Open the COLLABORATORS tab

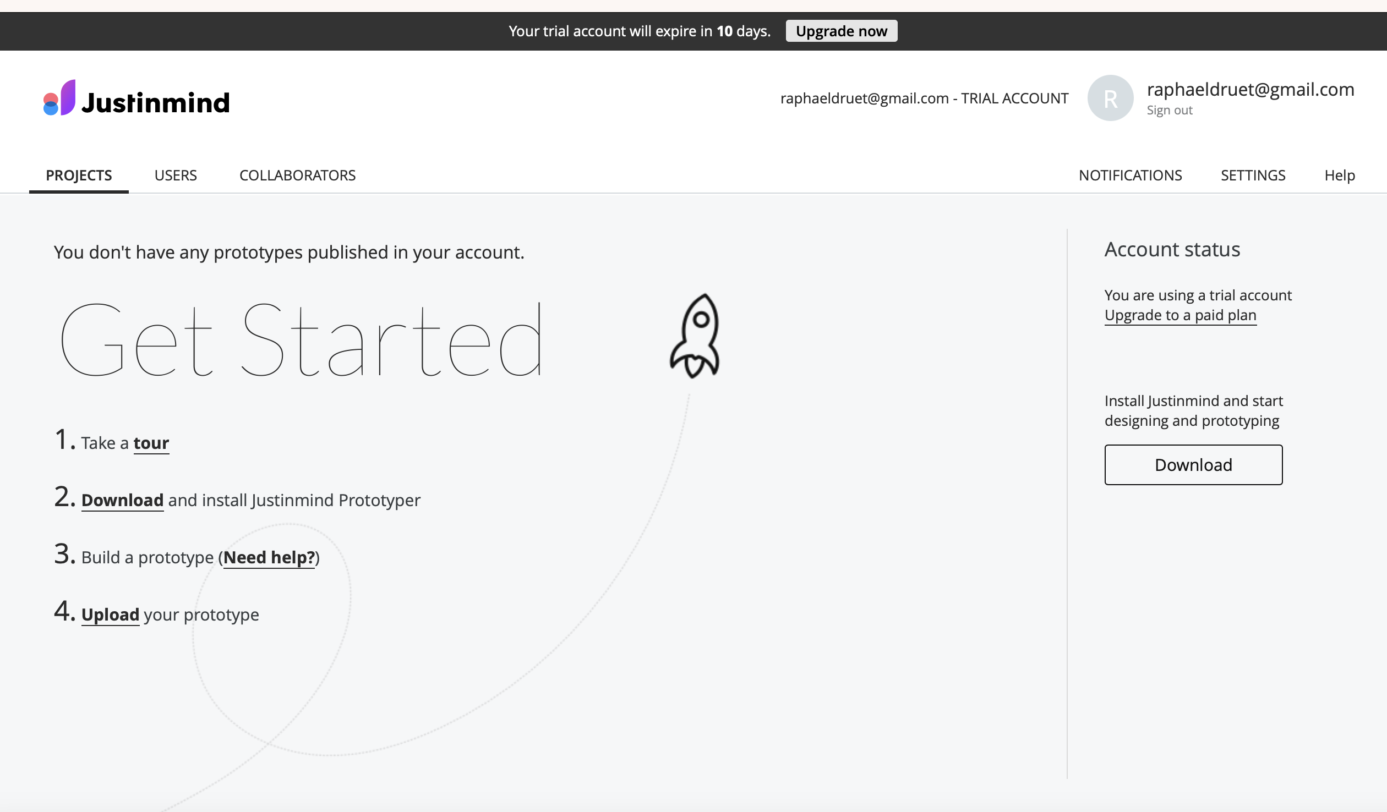297,175
